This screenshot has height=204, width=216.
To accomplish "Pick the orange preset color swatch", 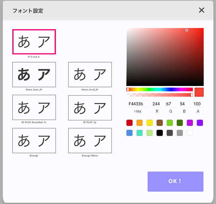I will pos(140,123).
